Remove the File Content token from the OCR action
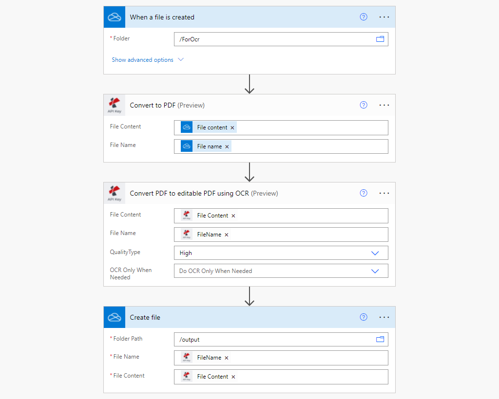Viewport: 499px width, 399px height. pyautogui.click(x=233, y=215)
